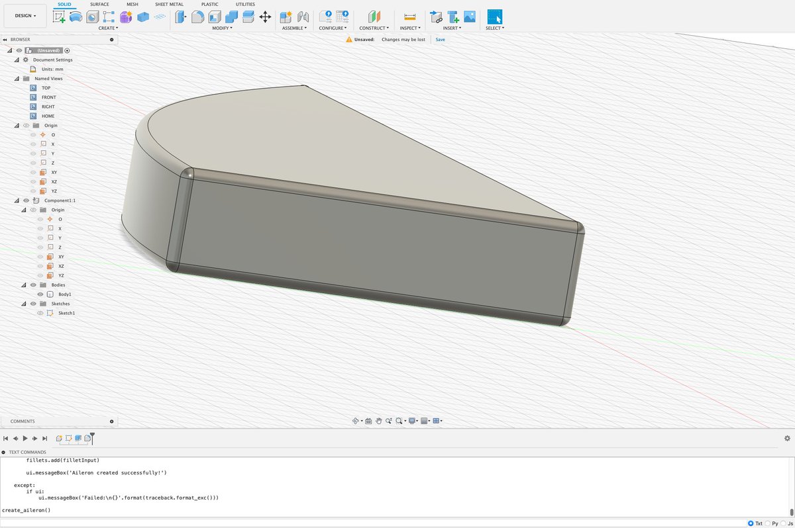This screenshot has height=528, width=795.
Task: Click the Fit view magnifier icon
Action: tap(399, 421)
